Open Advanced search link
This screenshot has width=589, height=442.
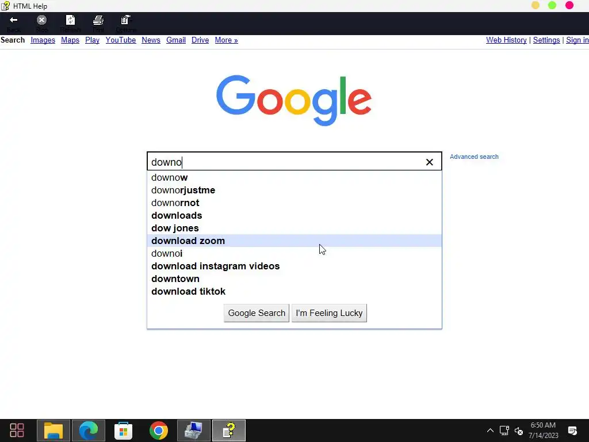474,157
